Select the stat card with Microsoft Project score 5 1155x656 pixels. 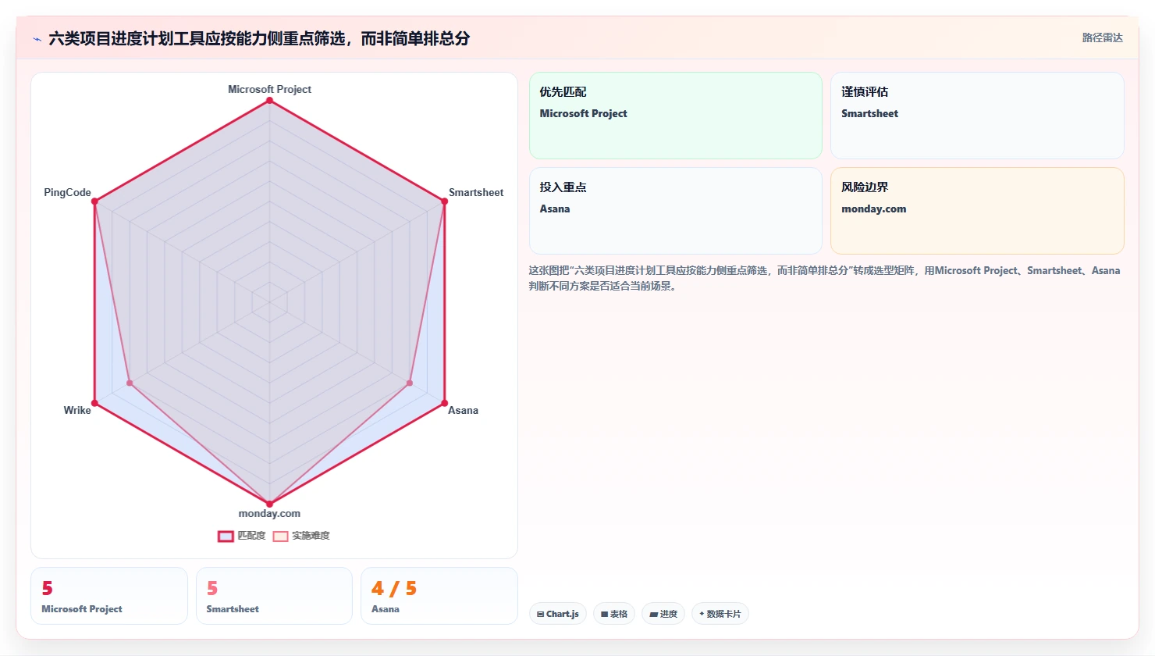(x=109, y=596)
